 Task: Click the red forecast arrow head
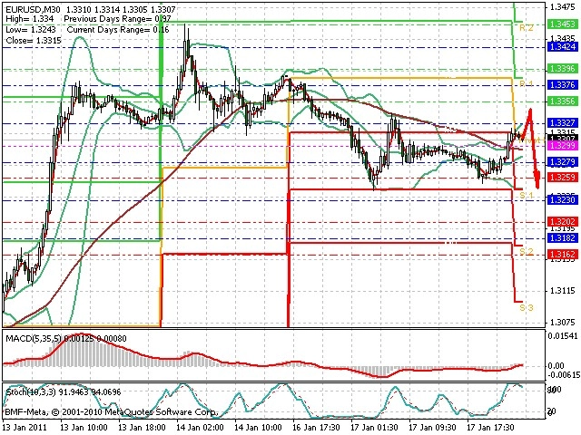537,179
